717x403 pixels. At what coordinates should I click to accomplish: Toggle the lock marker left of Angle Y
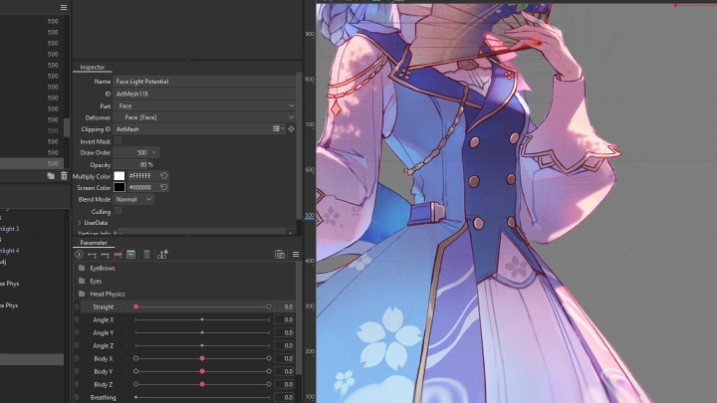tap(77, 332)
